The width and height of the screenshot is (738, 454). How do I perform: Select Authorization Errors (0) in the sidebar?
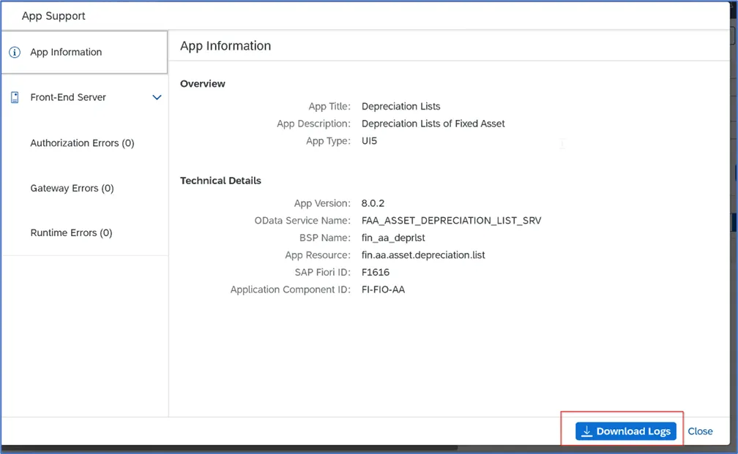tap(82, 143)
